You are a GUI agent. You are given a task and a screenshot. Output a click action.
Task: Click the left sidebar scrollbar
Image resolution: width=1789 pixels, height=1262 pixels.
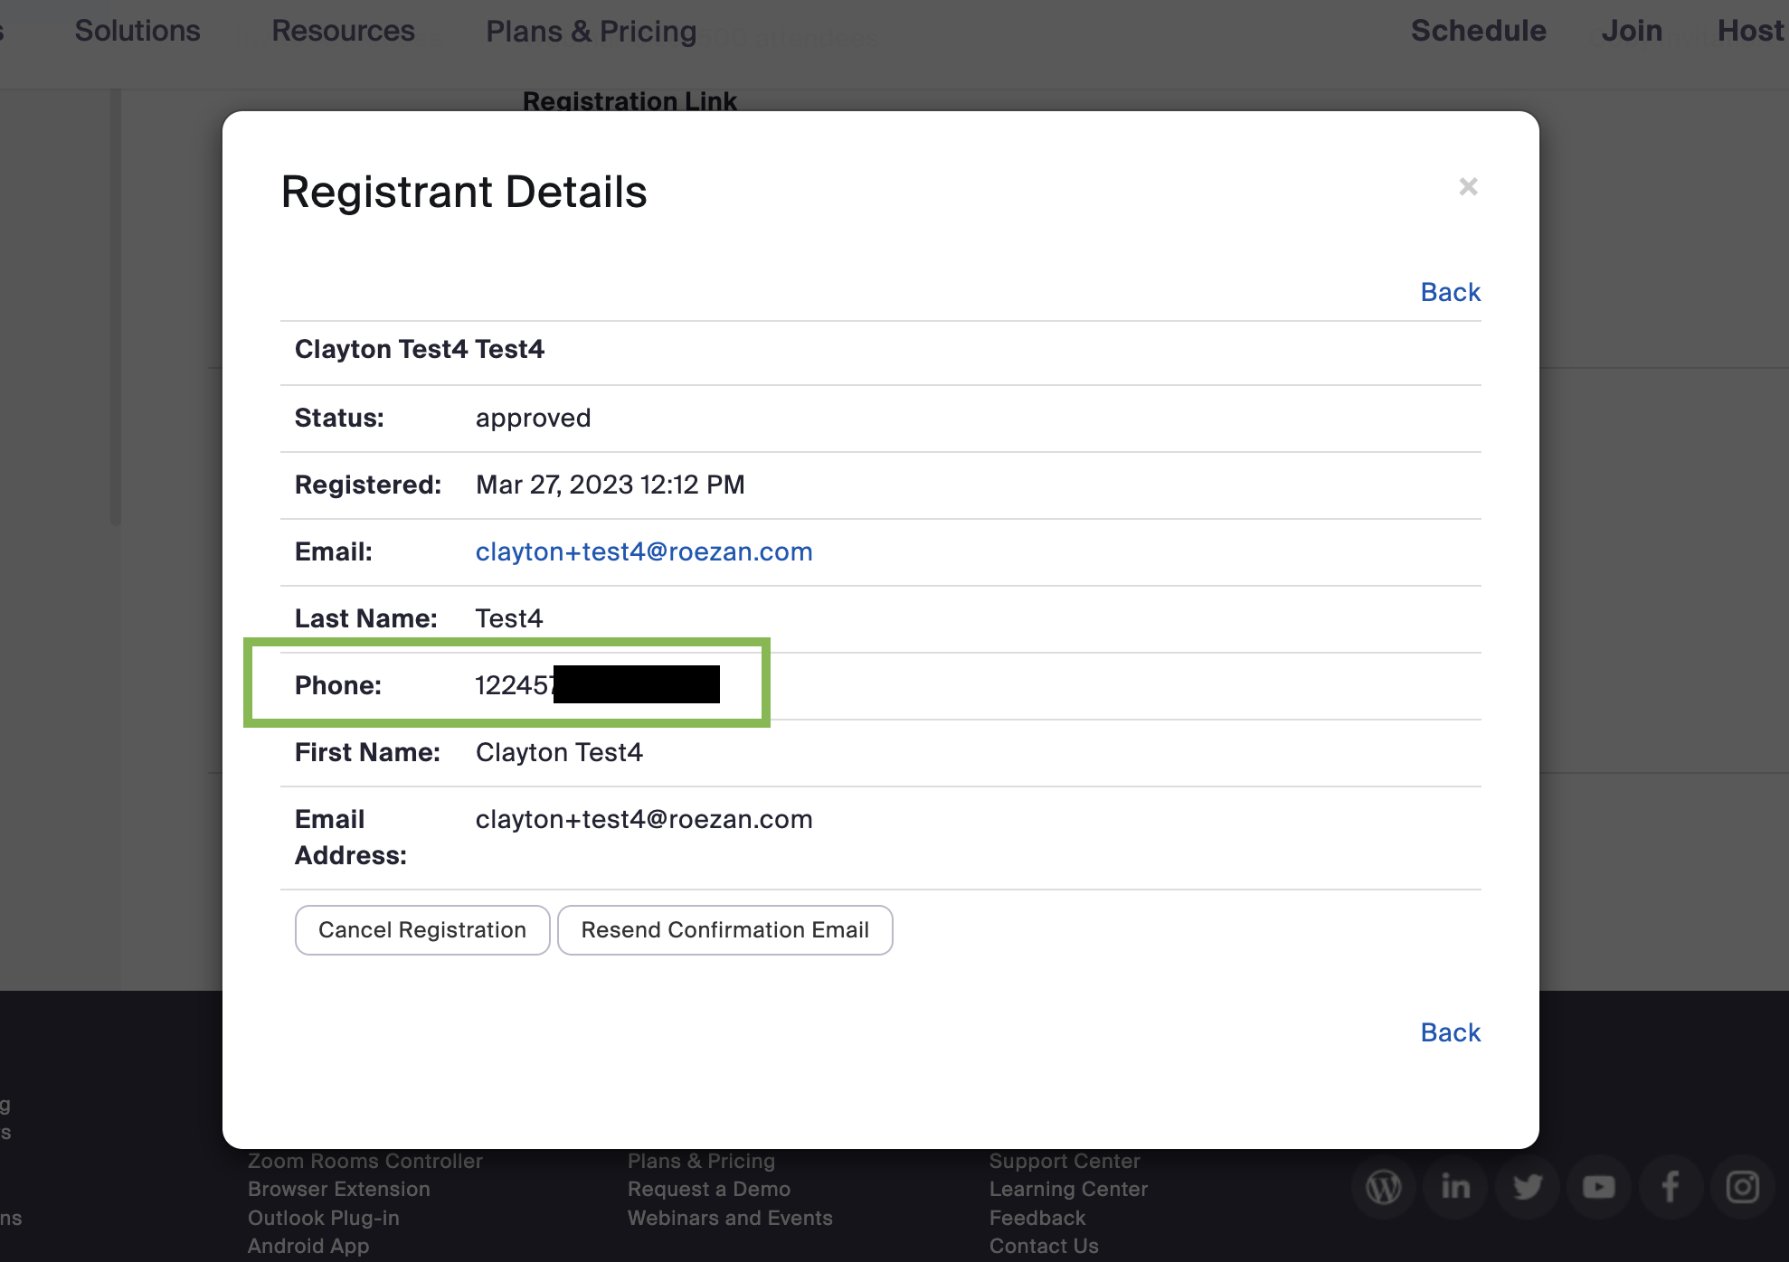(115, 307)
